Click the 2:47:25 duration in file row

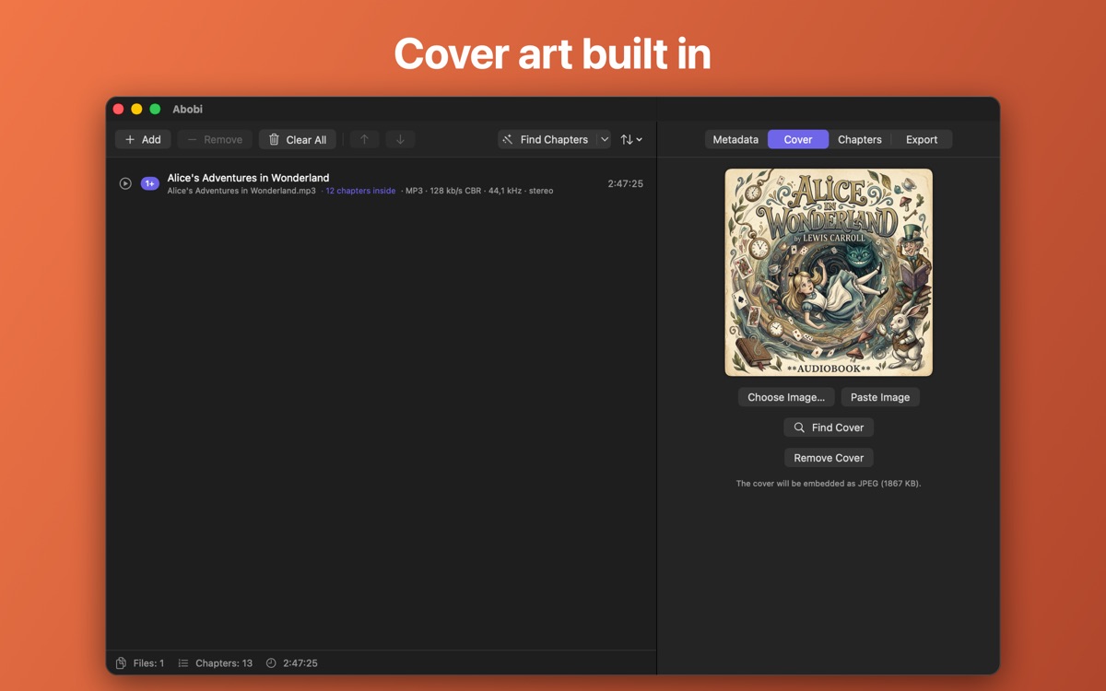pos(625,183)
